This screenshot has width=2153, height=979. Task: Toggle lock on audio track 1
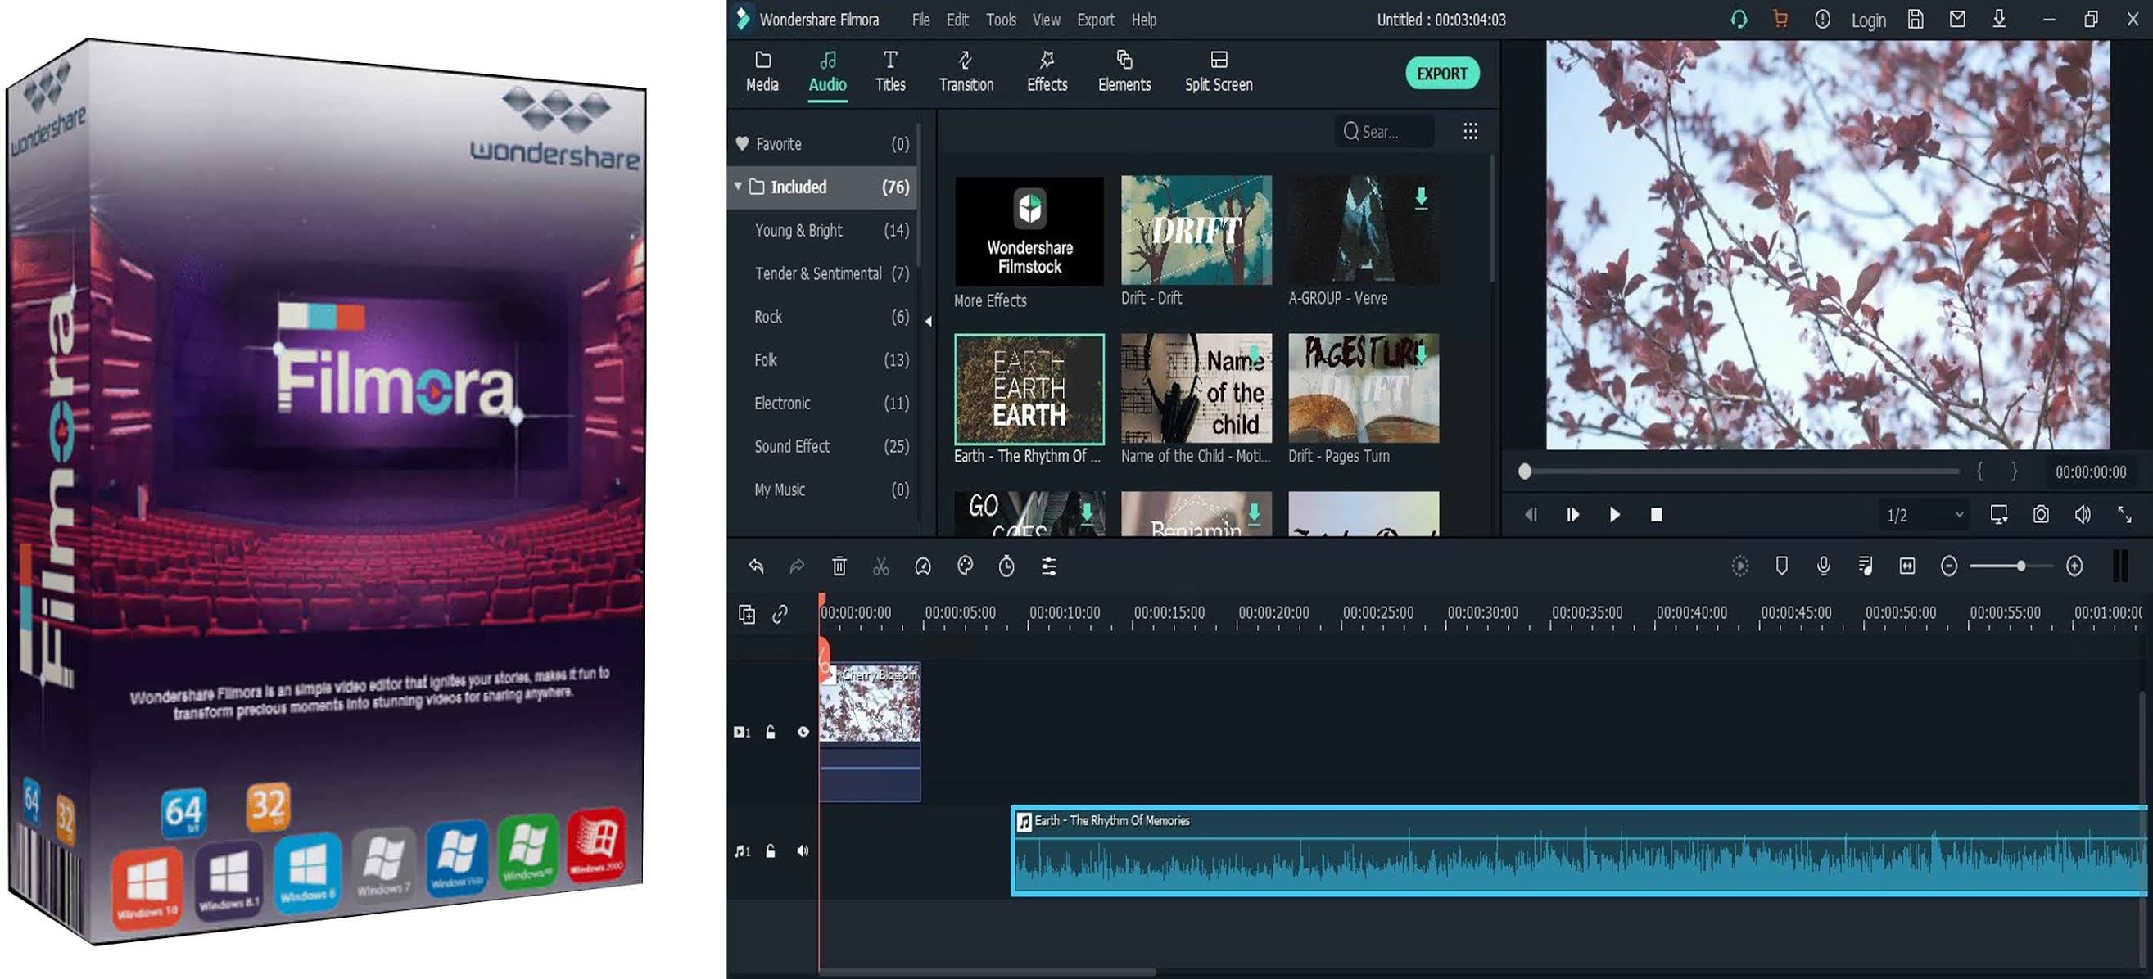click(771, 851)
